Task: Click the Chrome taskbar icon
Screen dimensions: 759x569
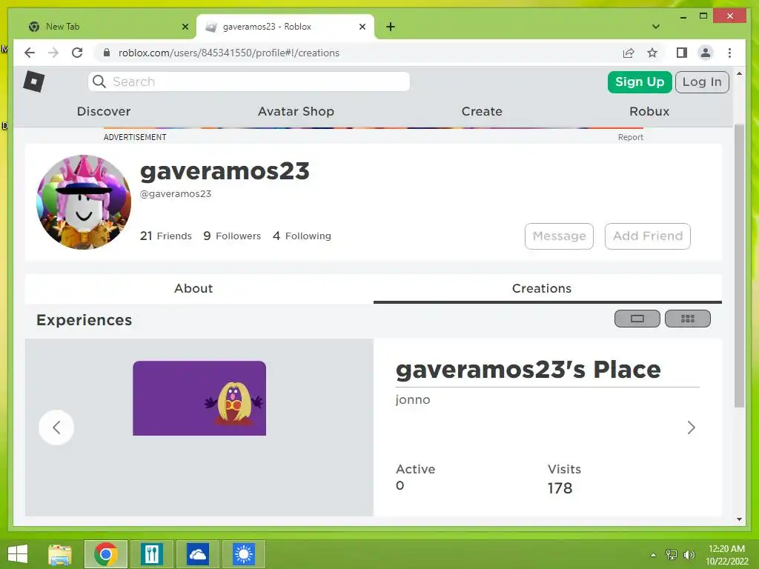Action: (106, 554)
